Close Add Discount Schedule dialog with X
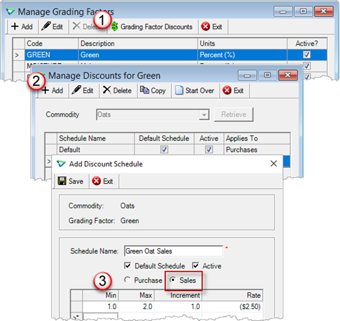Screen dimensions: 340x321 pyautogui.click(x=274, y=164)
